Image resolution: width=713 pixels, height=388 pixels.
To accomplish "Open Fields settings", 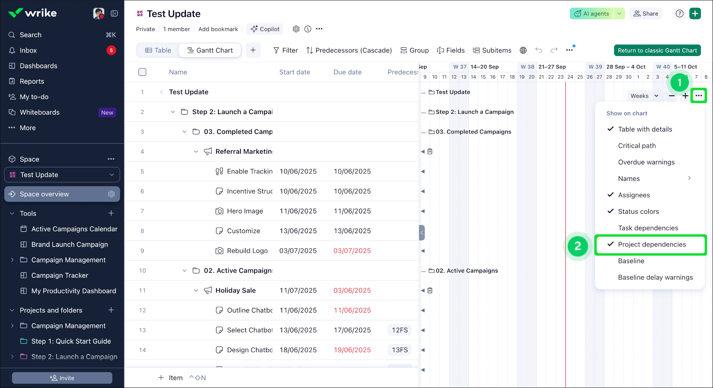I will [451, 50].
